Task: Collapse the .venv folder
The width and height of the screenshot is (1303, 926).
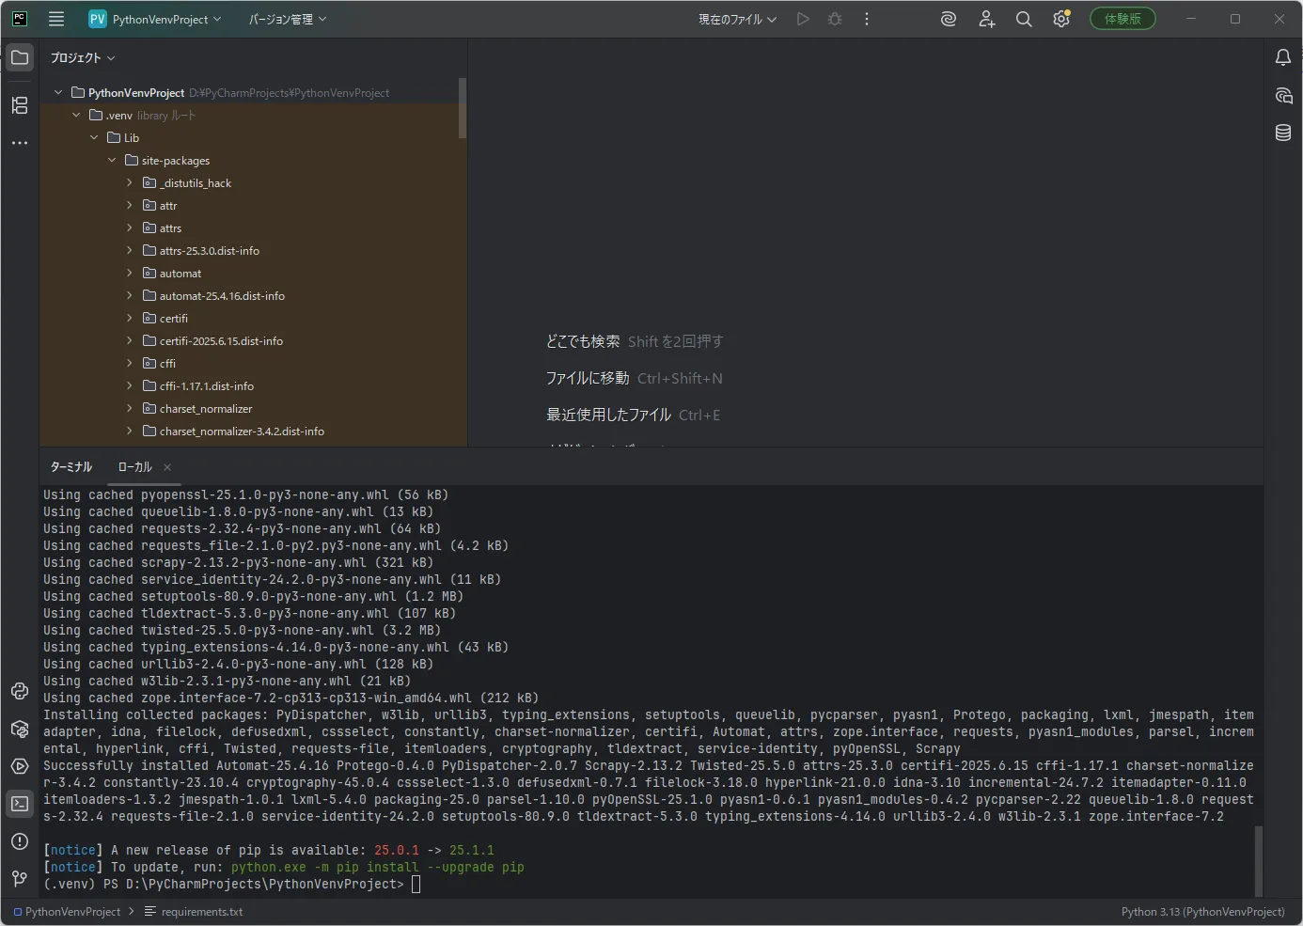Action: 76,115
